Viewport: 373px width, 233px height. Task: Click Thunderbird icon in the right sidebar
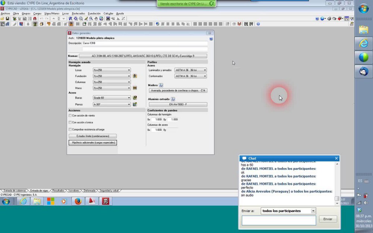coord(363,71)
